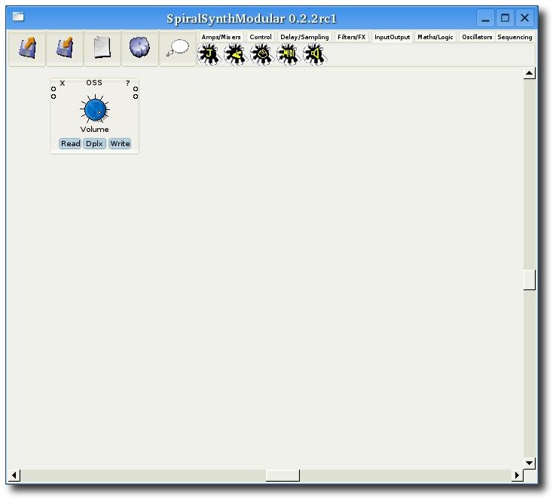Screen dimensions: 556x502
Task: Click the vertical scrollbar thumb
Action: [530, 280]
